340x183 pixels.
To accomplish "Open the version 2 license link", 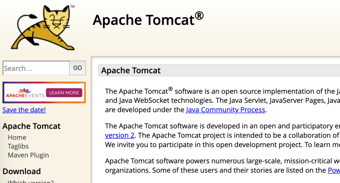I will coord(120,135).
